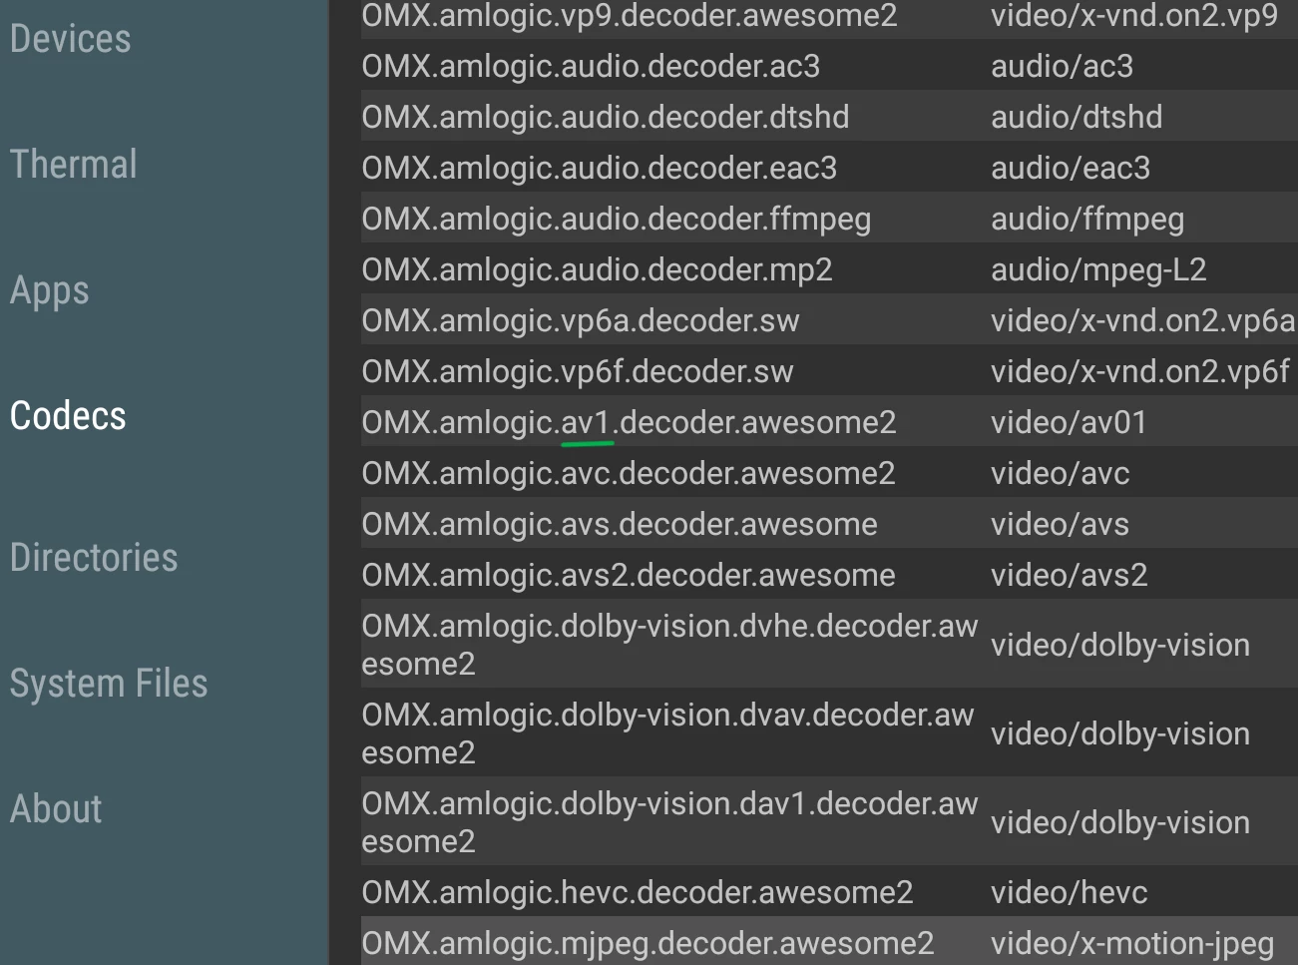Choose the OMX.amlogic.audio.decoder.ffmpeg entry
1298x965 pixels.
pos(616,220)
